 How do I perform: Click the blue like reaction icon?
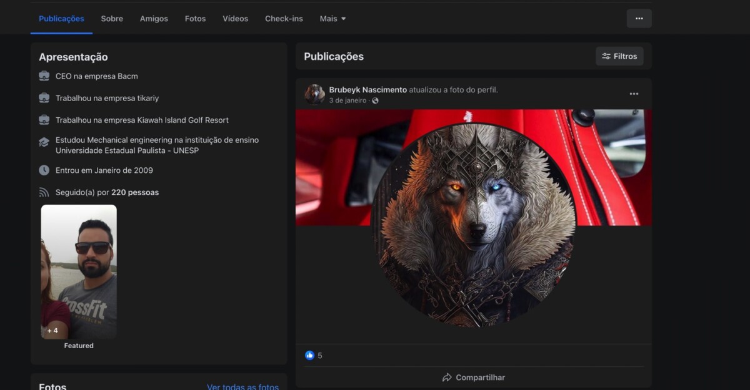click(309, 356)
